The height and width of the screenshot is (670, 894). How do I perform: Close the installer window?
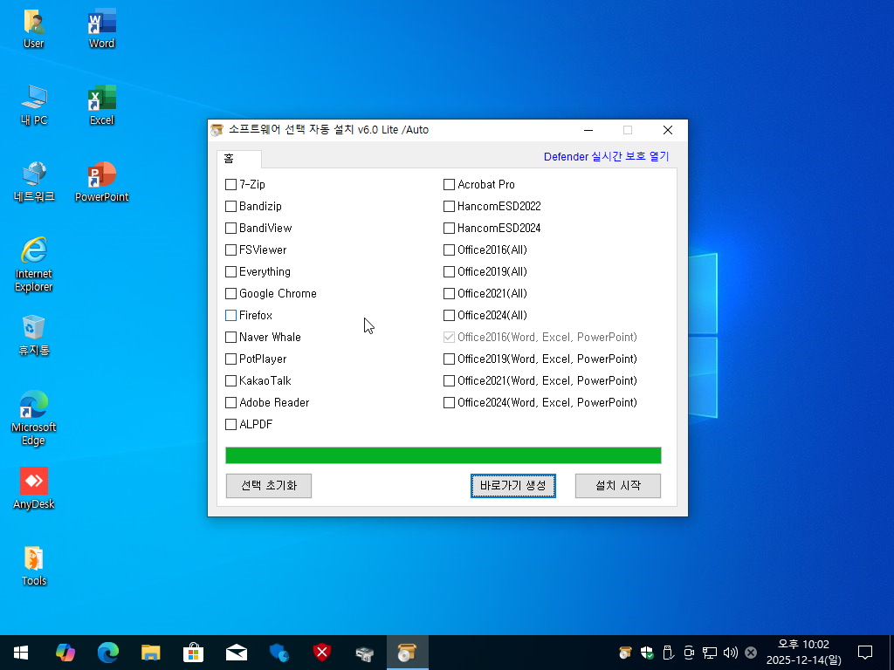pyautogui.click(x=668, y=131)
